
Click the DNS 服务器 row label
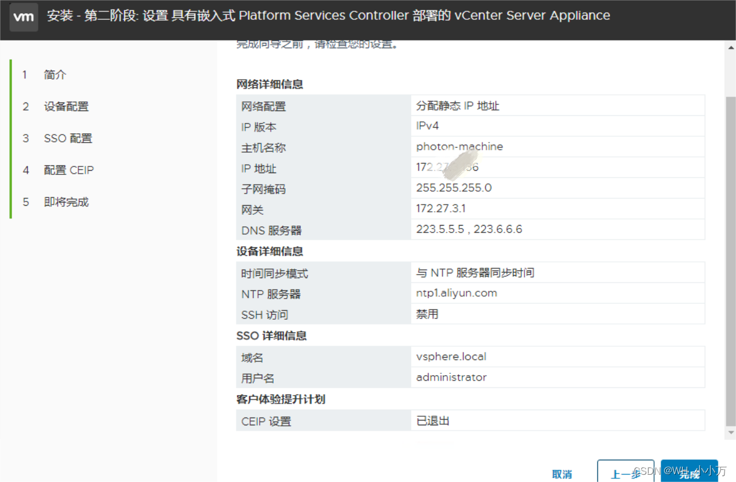(x=271, y=230)
